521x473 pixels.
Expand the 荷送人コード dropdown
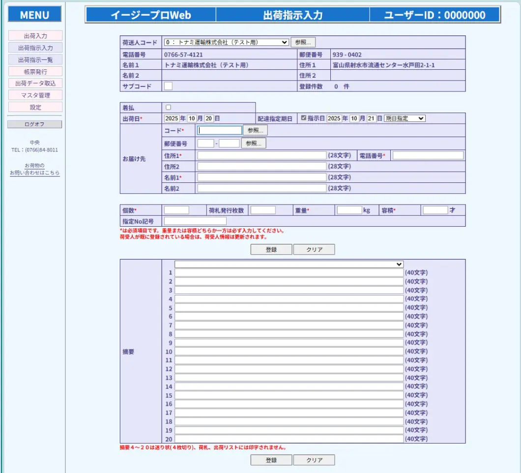pyautogui.click(x=226, y=42)
